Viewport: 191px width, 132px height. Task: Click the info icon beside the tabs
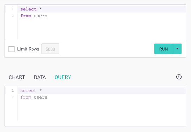(x=179, y=77)
